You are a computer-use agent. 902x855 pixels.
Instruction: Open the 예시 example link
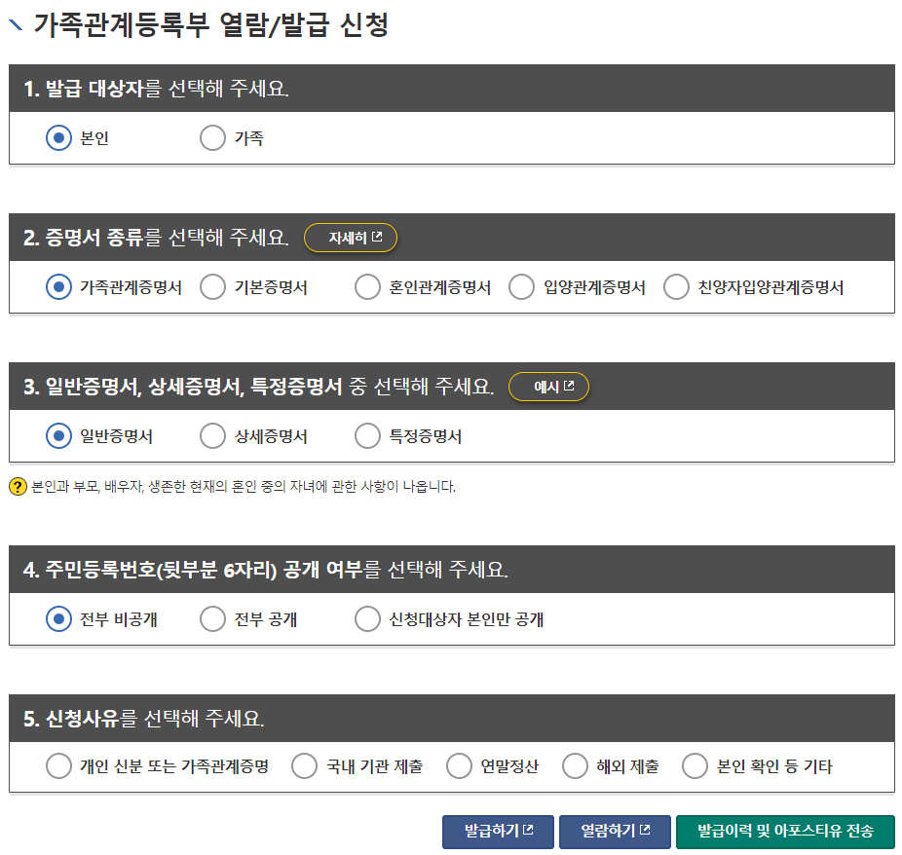(x=548, y=387)
